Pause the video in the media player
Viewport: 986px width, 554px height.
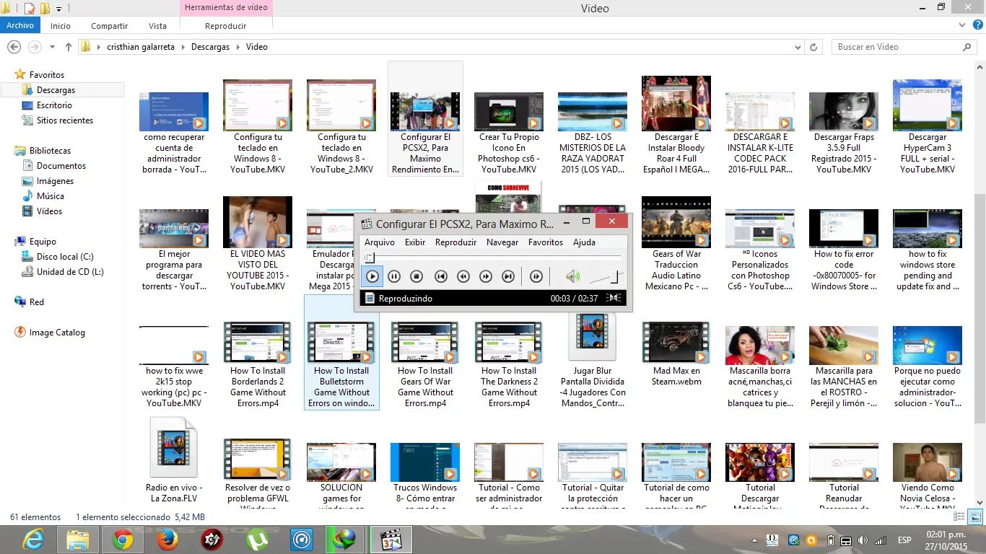[394, 276]
